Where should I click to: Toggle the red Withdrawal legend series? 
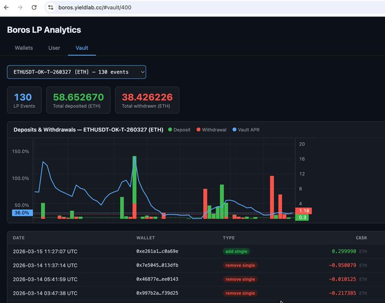(x=210, y=130)
